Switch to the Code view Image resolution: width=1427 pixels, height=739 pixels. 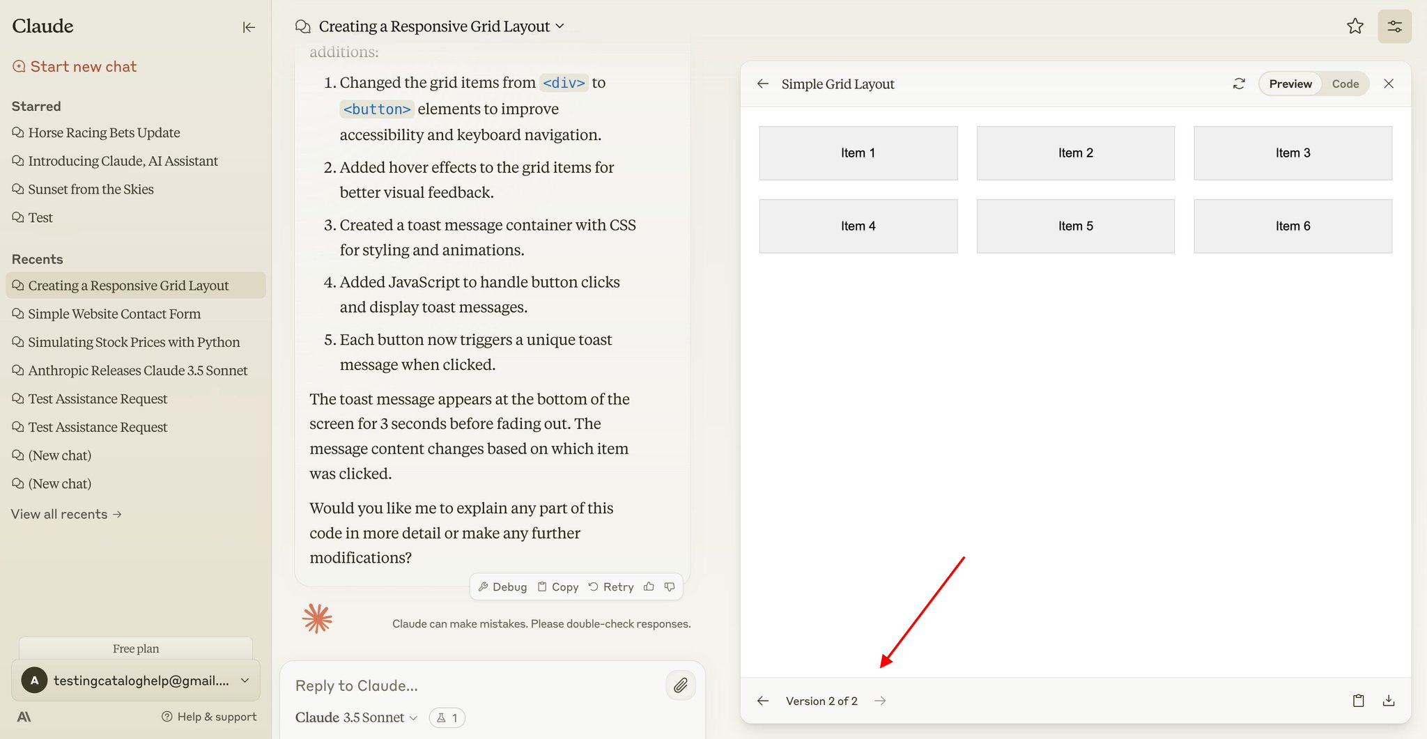tap(1345, 84)
